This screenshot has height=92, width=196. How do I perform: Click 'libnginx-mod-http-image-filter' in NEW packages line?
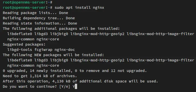(x=160, y=60)
